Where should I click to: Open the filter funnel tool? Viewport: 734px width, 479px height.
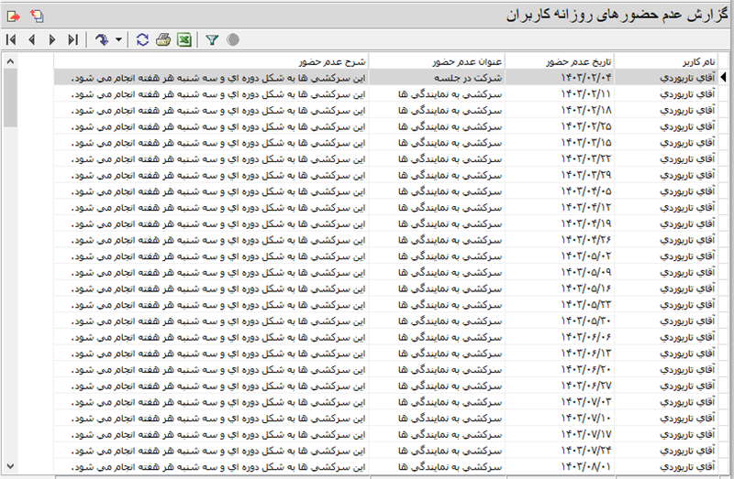coord(212,40)
